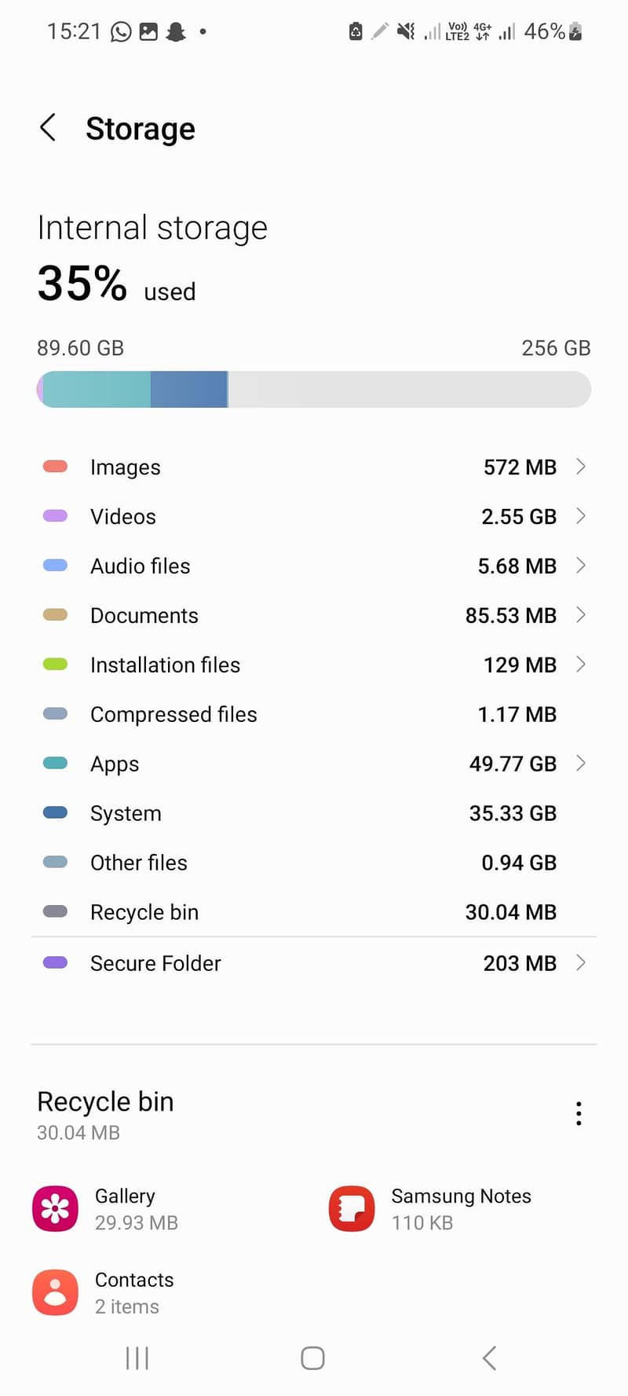Tap the system back navigation button
Viewport: 628px width, 1396px height.
(489, 1358)
